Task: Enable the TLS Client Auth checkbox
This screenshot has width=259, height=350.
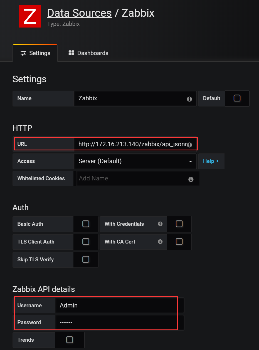Action: coord(86,242)
